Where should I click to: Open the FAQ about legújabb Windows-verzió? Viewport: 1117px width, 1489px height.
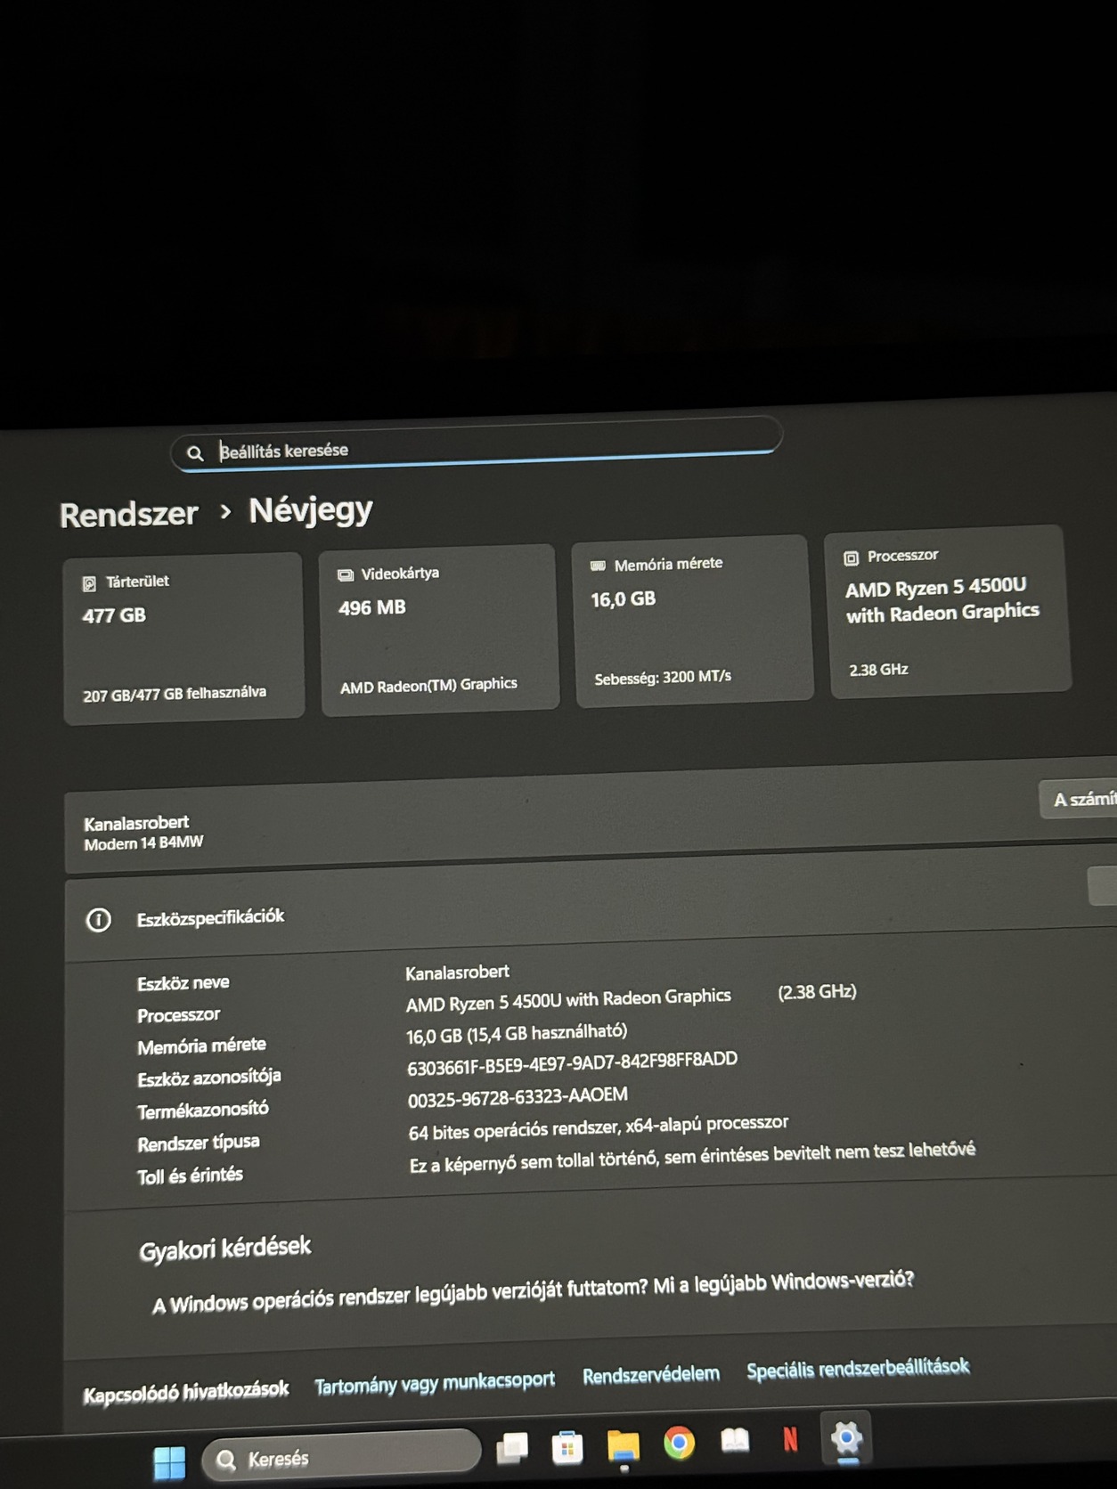click(x=533, y=1292)
